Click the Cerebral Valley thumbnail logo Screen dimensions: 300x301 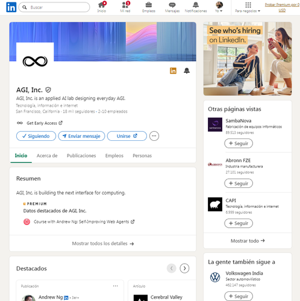(140, 298)
